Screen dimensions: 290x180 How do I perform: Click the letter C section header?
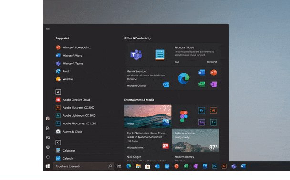tap(58, 142)
